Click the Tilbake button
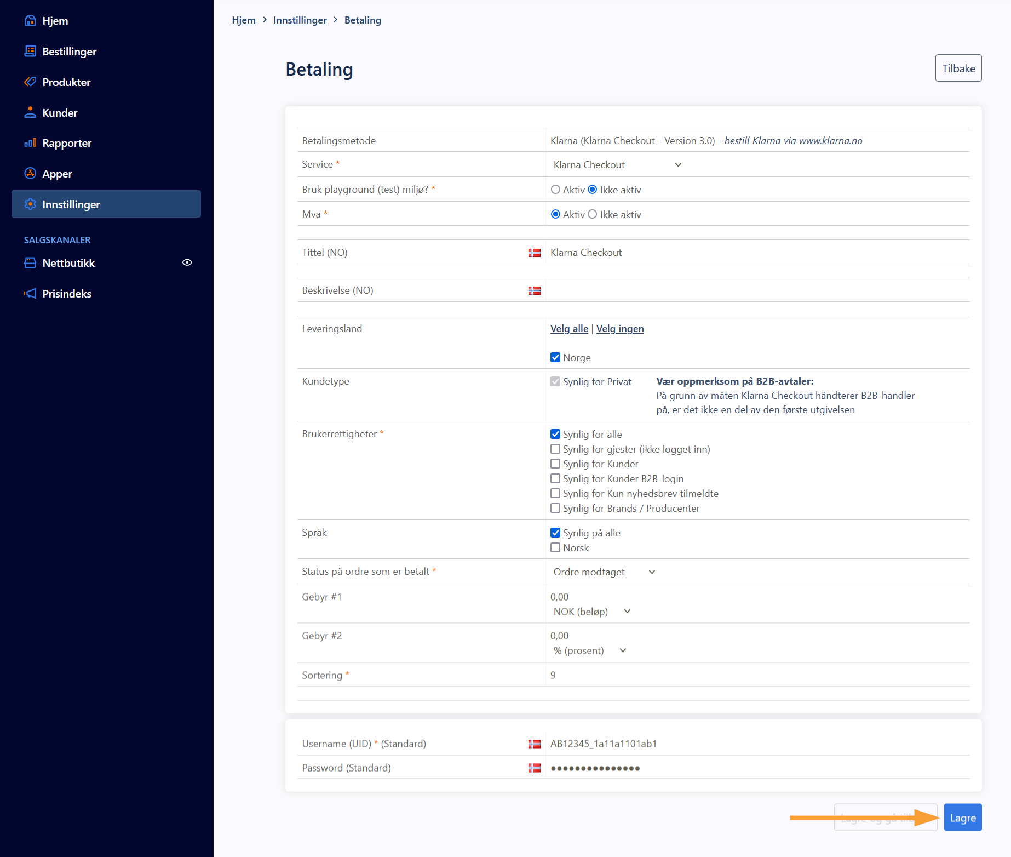This screenshot has height=857, width=1011. [958, 68]
